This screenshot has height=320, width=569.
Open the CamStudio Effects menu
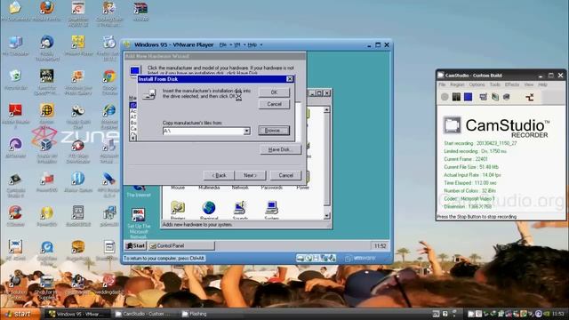[x=512, y=84]
